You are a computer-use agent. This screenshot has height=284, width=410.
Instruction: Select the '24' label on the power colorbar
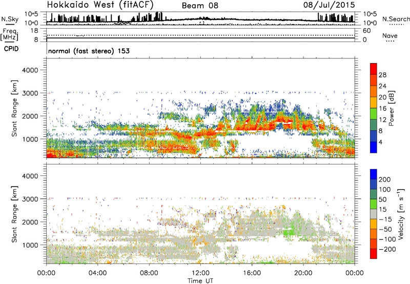coord(382,86)
